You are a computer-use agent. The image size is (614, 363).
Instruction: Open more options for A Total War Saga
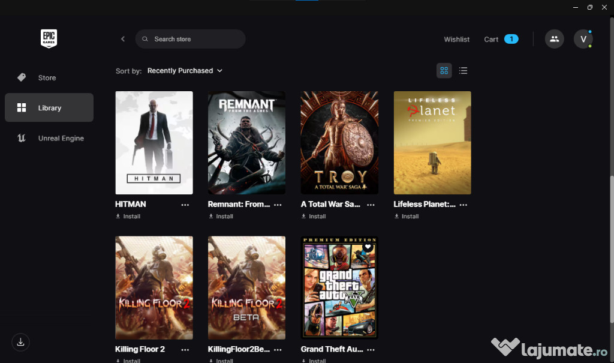(371, 205)
